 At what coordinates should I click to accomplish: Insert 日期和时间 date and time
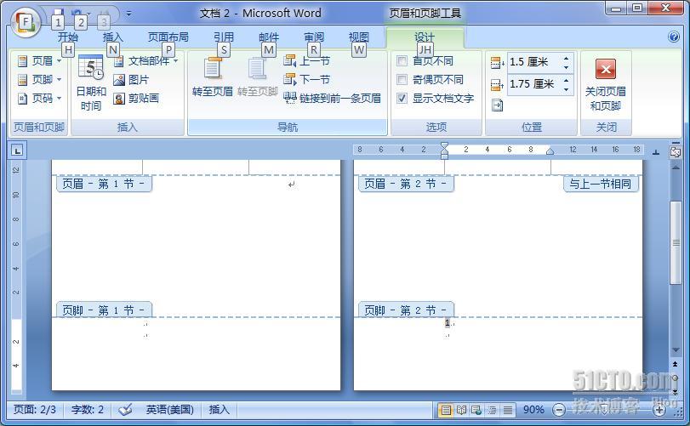pyautogui.click(x=91, y=82)
